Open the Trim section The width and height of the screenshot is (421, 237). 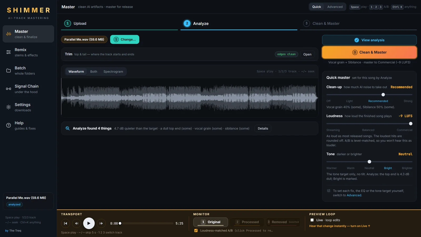[x=307, y=54]
